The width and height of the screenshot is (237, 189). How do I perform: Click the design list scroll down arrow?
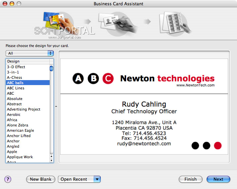(x=51, y=161)
